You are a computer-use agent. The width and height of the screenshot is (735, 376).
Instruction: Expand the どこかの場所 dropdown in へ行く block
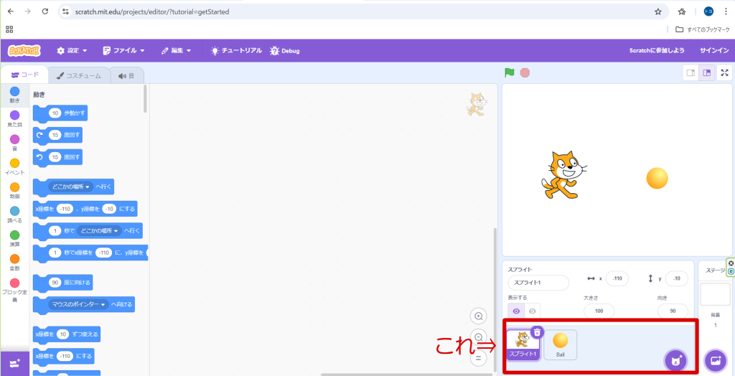(69, 187)
